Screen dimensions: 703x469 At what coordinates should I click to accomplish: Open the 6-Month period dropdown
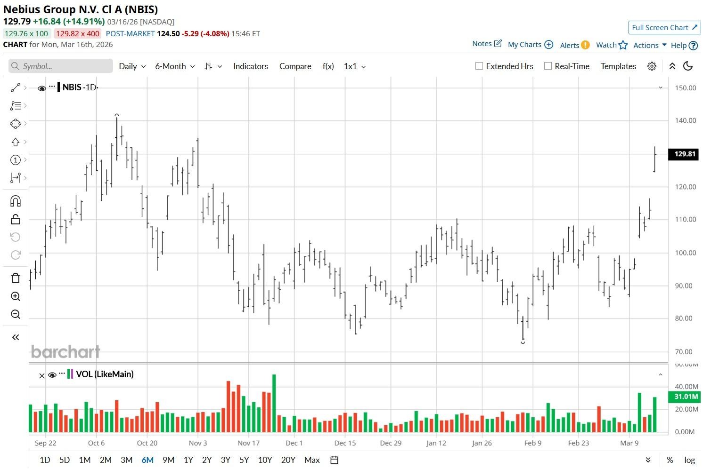coord(175,66)
